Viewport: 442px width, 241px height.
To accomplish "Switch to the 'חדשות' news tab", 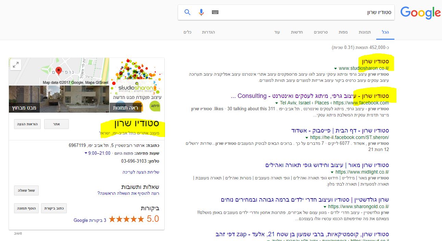I will point(296,32).
